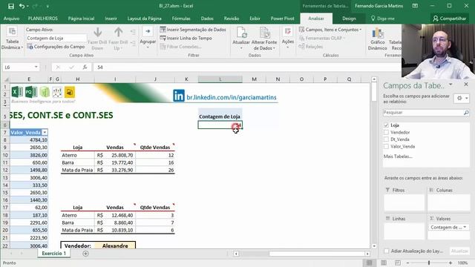Click the Gráfico Dinâmico icon
This screenshot has height=267, width=475.
pos(378,33)
